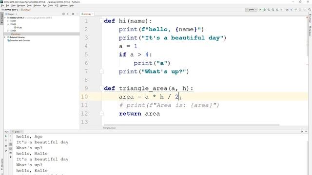Toggle scroll to end in Run console
Screen dimensions: 312x175
coord(11,149)
